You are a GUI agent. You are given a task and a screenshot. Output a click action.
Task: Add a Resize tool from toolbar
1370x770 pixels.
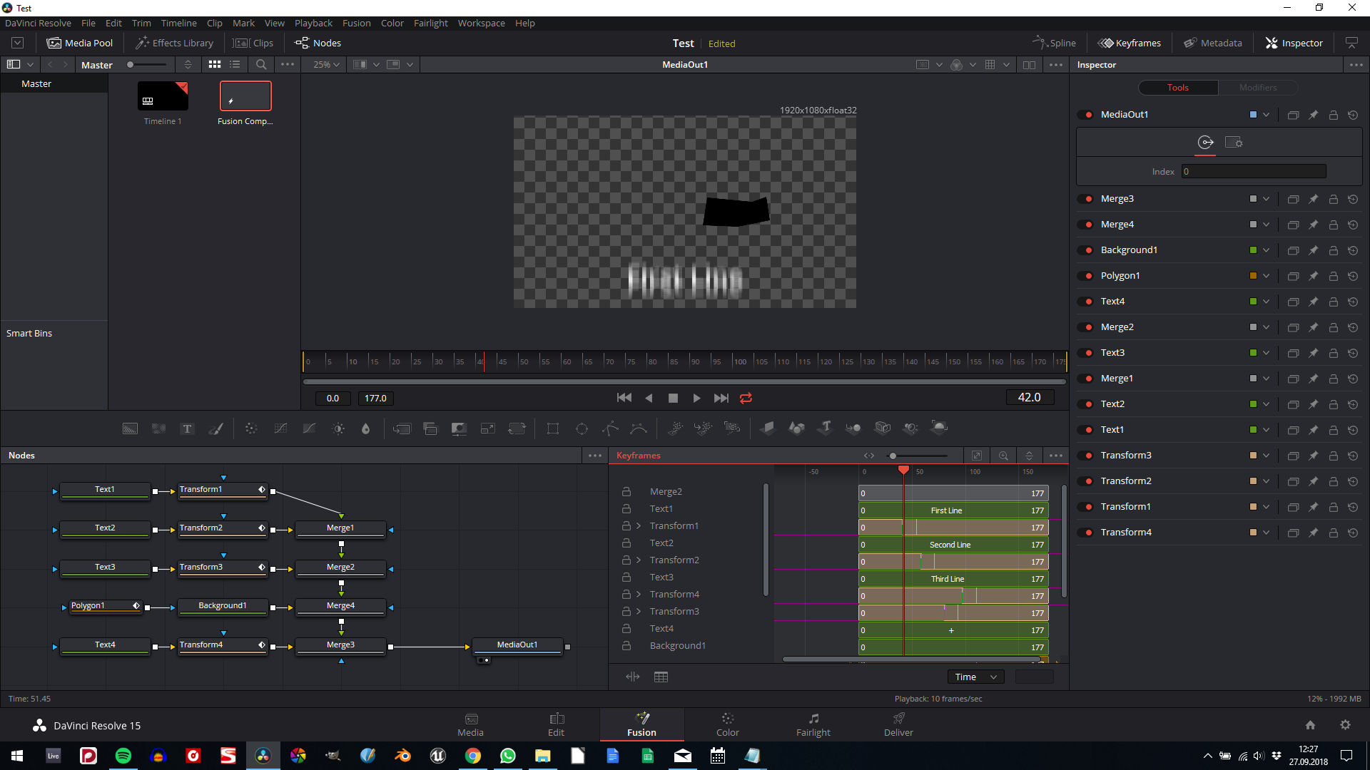click(x=488, y=428)
